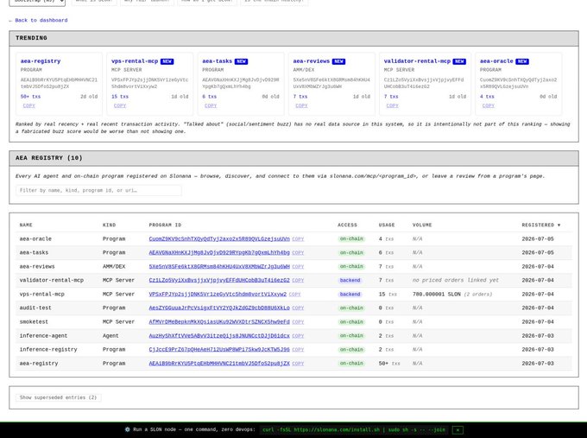Image resolution: width=587 pixels, height=438 pixels.
Task: Click the backend badge in vps-rental-mcp row
Action: [350, 294]
